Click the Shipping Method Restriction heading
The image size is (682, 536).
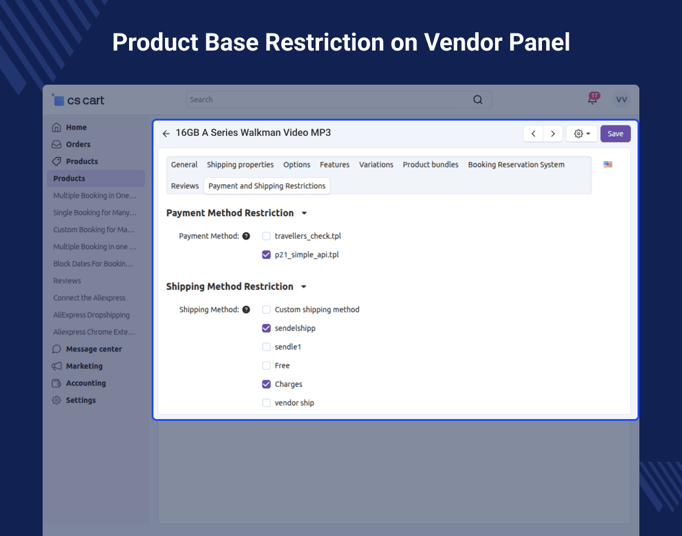(x=230, y=287)
